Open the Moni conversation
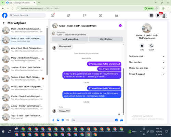 click(x=23, y=30)
